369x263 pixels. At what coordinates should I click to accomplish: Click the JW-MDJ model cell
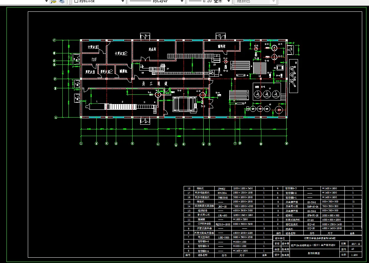coord(223,189)
